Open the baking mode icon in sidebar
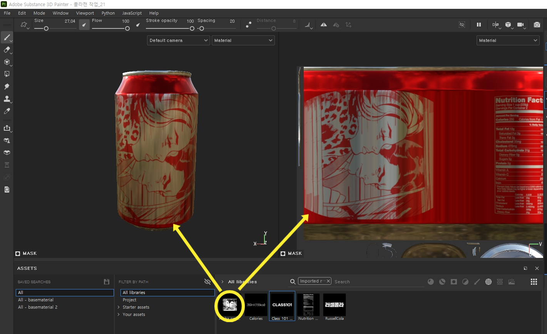Viewport: 547px width, 334px height. click(x=7, y=140)
